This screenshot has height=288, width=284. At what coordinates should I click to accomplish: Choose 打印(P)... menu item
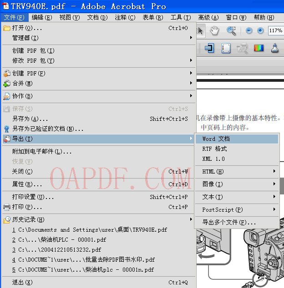[99, 207]
